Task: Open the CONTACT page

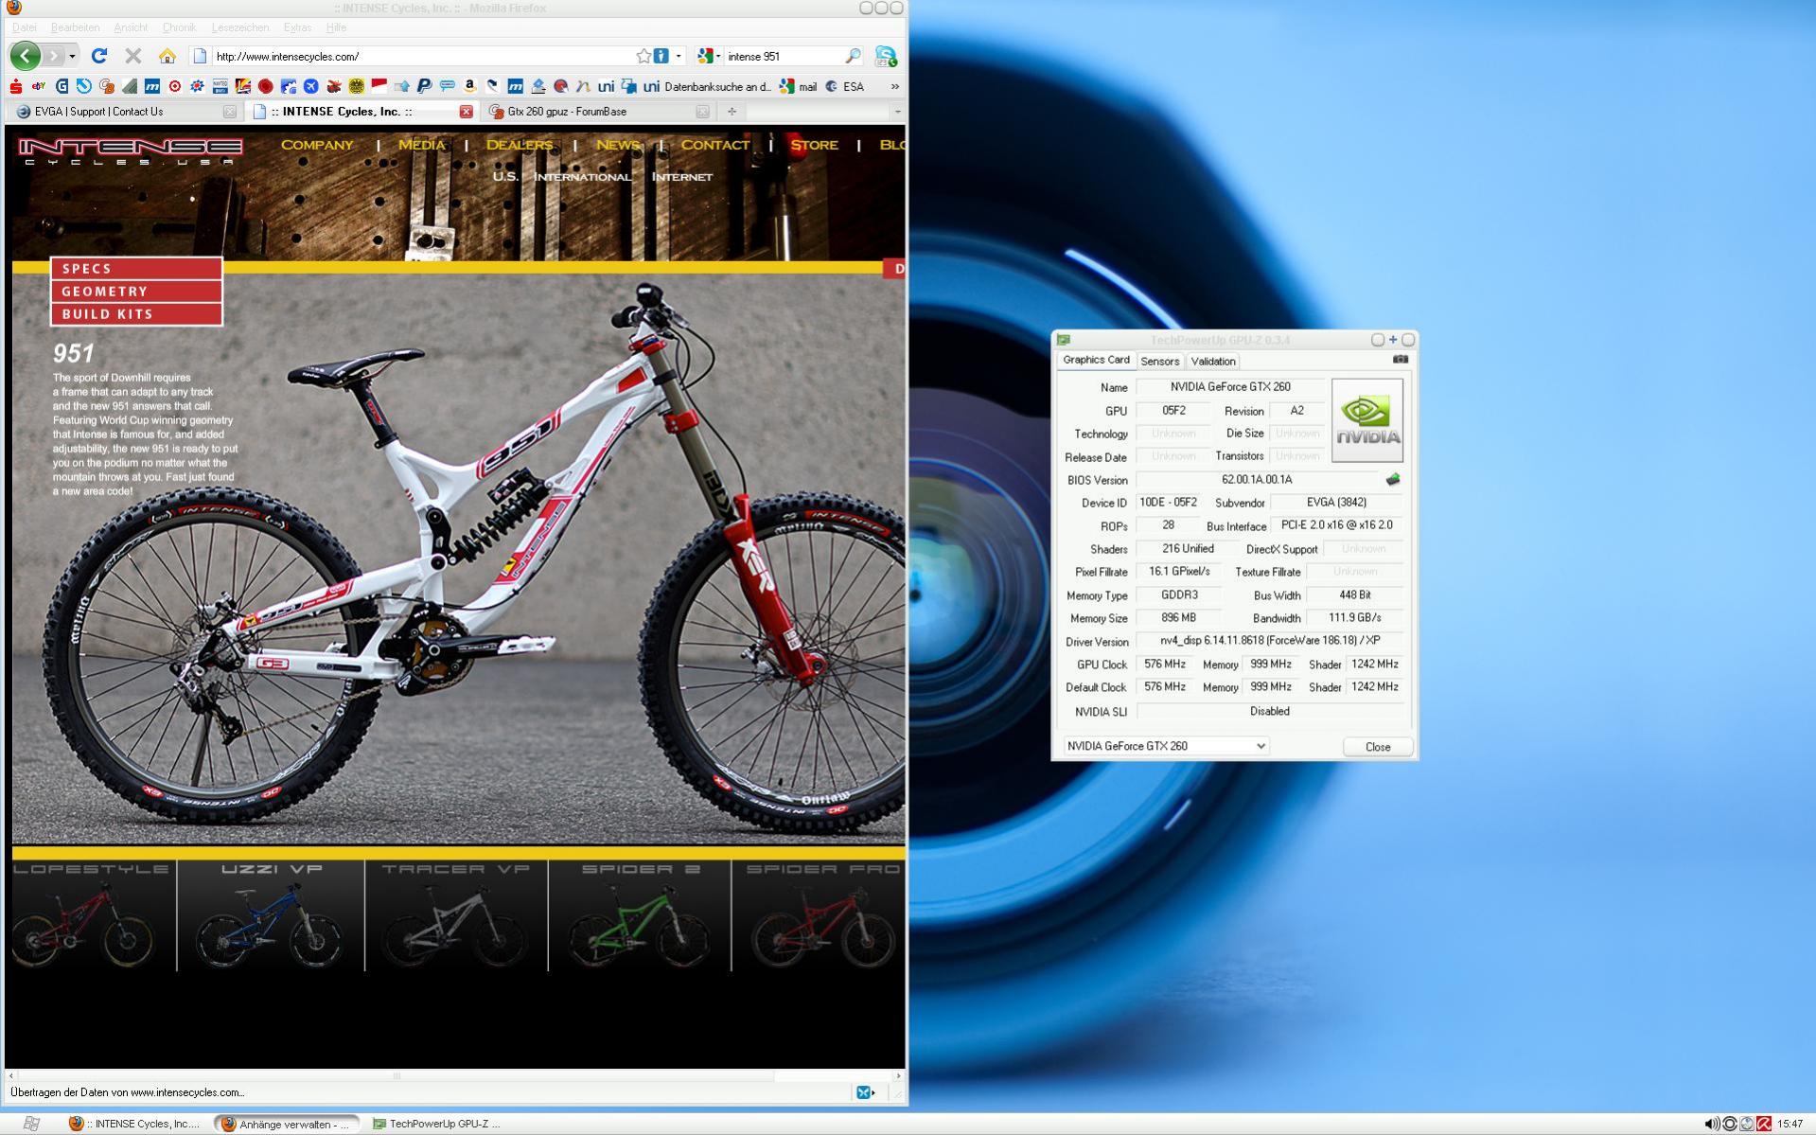Action: coord(714,145)
